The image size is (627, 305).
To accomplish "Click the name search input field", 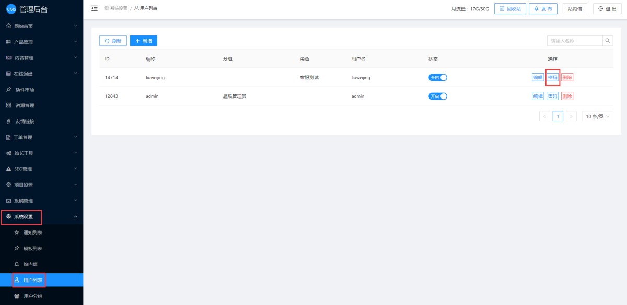I will 575,41.
